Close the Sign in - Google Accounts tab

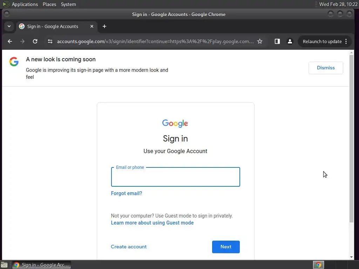pos(92,26)
